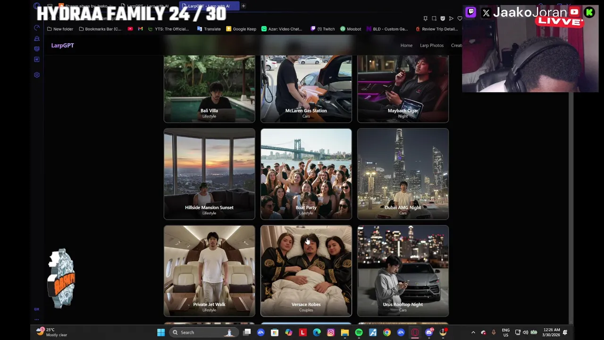Open the Translate bookmark
Image resolution: width=604 pixels, height=340 pixels.
tap(209, 29)
